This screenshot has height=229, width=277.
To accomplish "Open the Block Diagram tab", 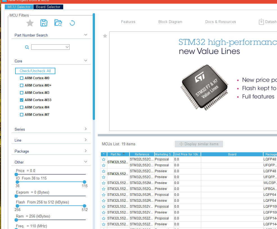I will (x=170, y=22).
